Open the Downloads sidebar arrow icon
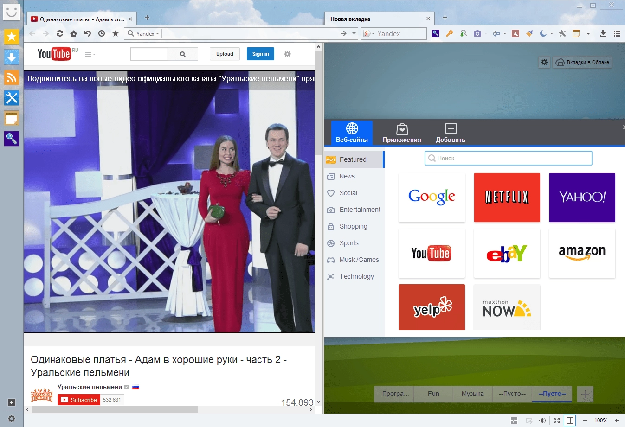 [x=12, y=57]
